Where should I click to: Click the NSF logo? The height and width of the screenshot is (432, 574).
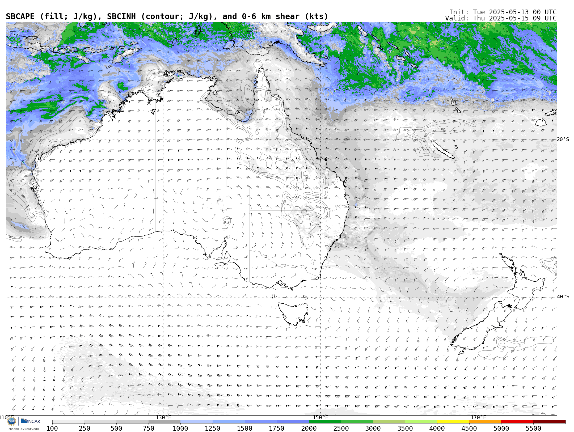point(12,421)
